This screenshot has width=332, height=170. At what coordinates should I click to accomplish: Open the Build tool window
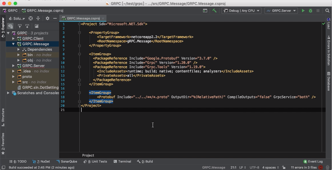(145, 161)
